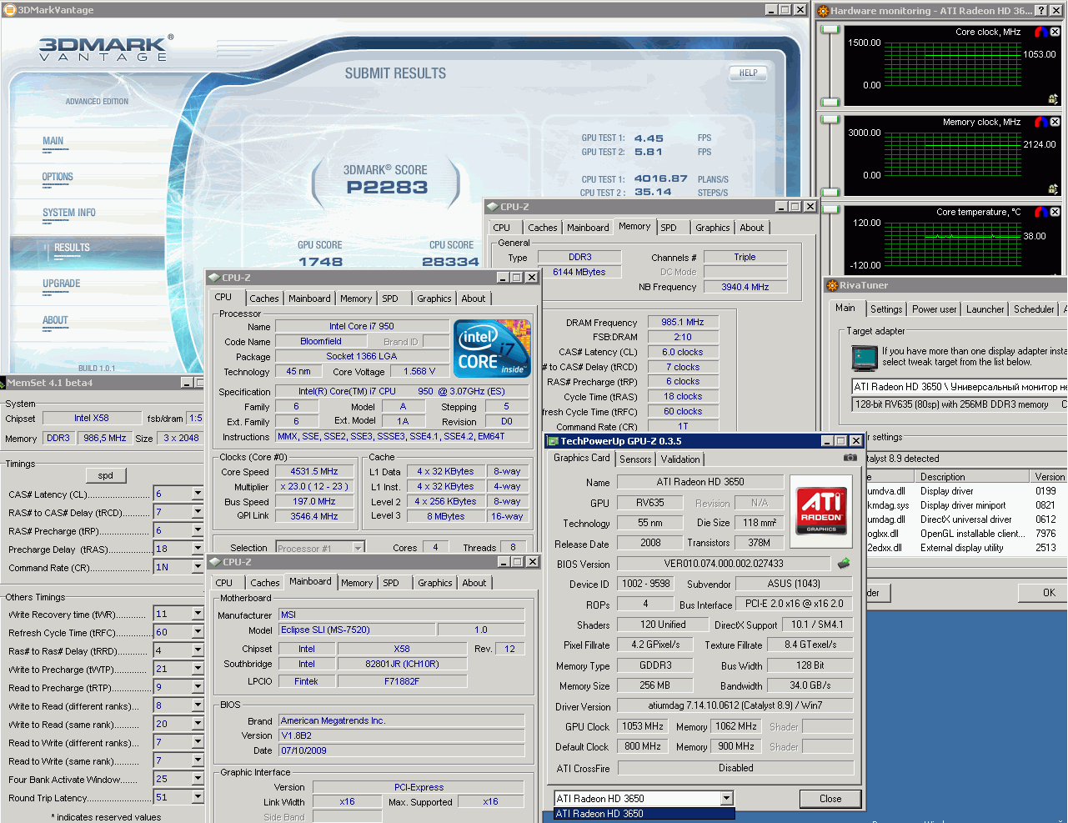Click the magnet icon on Memory clock graph
1068x823 pixels.
1041,122
